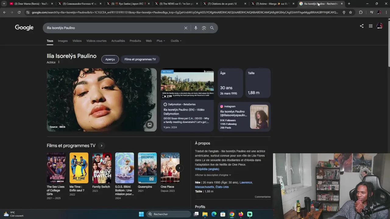Screen dimensions: 390x219
Task: Click the taskbar Rechercher search box
Action: [x=168, y=214]
